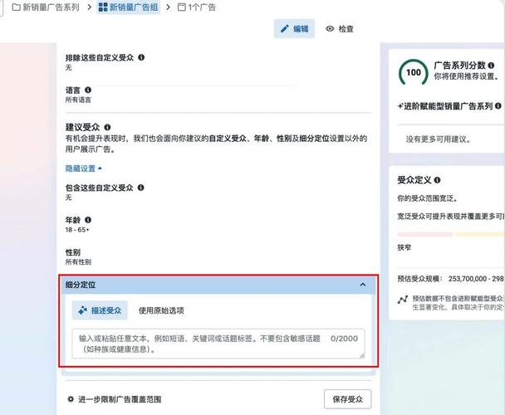
Task: Click the 保存受众 button
Action: tap(347, 399)
